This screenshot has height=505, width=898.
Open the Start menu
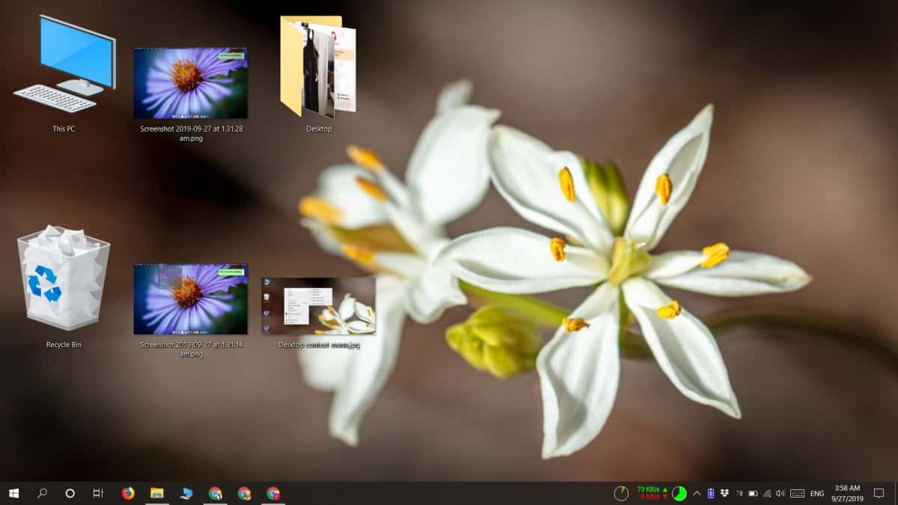pos(13,494)
